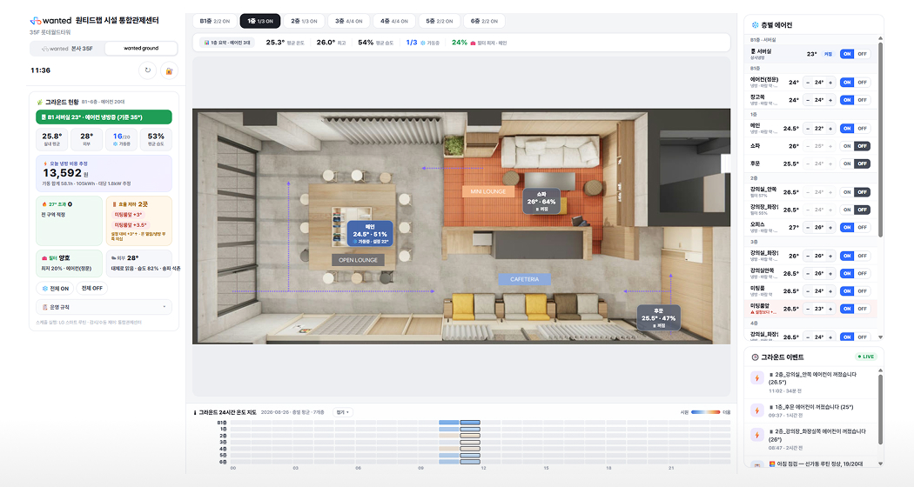
Task: Select the wanted ground site tab
Action: tap(140, 49)
